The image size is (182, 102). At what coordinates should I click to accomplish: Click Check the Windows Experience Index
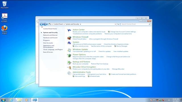[116, 44]
